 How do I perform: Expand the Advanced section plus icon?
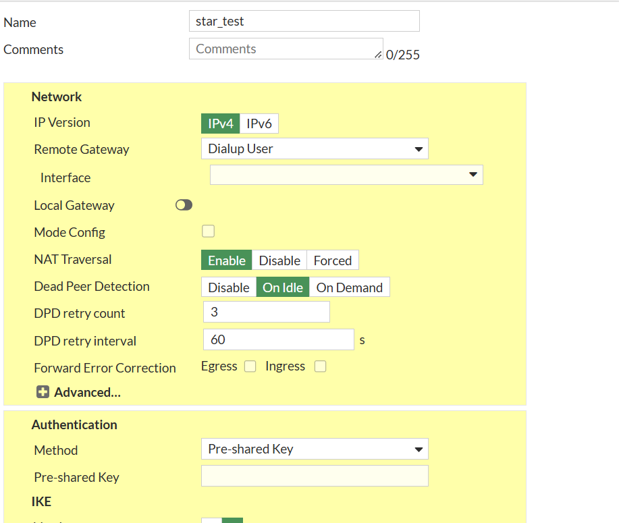coord(43,392)
